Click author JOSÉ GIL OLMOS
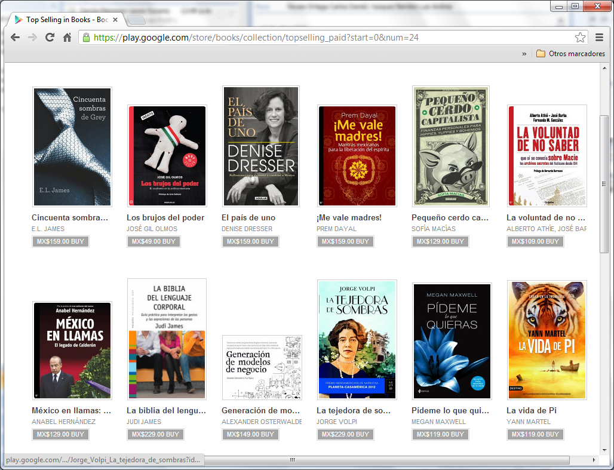Viewport: 614px width, 470px height. coord(152,229)
